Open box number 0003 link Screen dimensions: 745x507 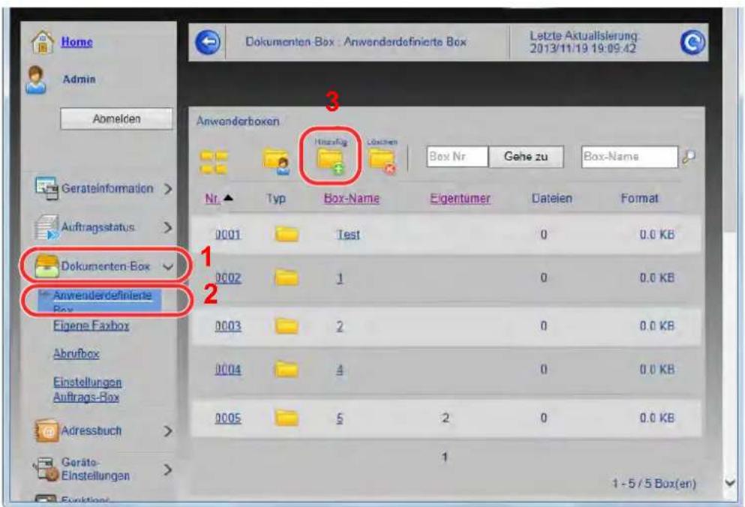coord(228,326)
